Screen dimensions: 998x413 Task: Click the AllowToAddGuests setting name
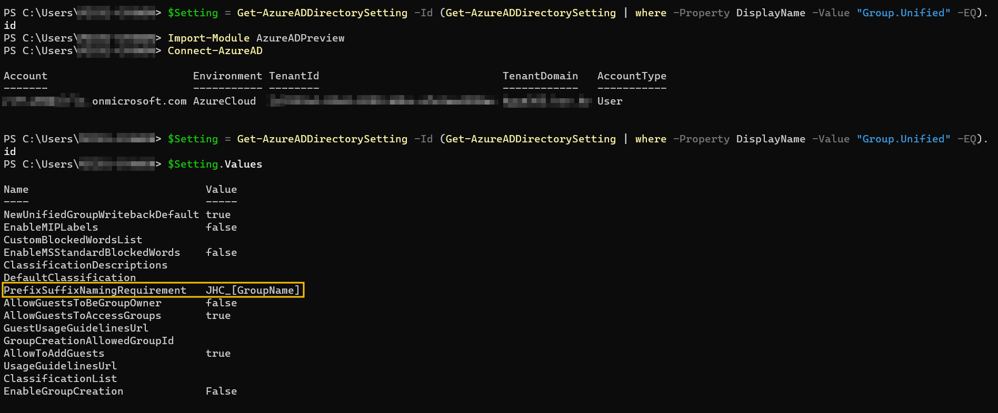[x=54, y=353]
